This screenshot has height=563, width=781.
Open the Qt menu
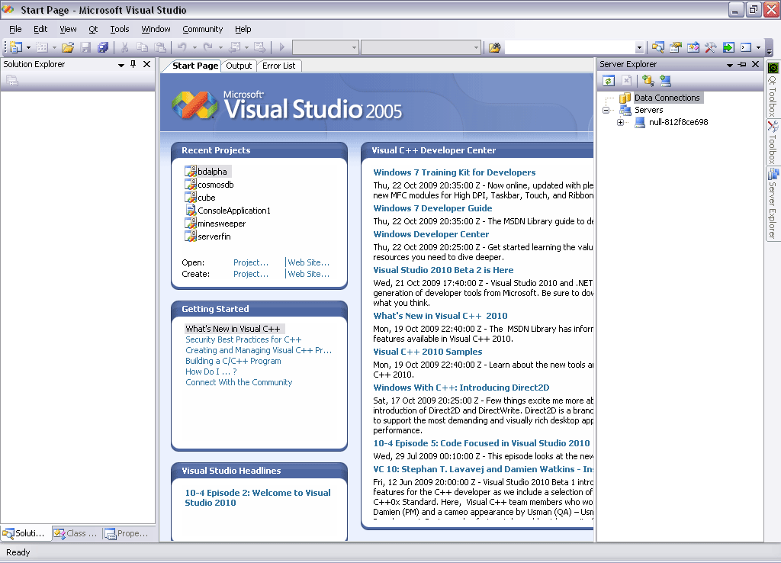(93, 29)
